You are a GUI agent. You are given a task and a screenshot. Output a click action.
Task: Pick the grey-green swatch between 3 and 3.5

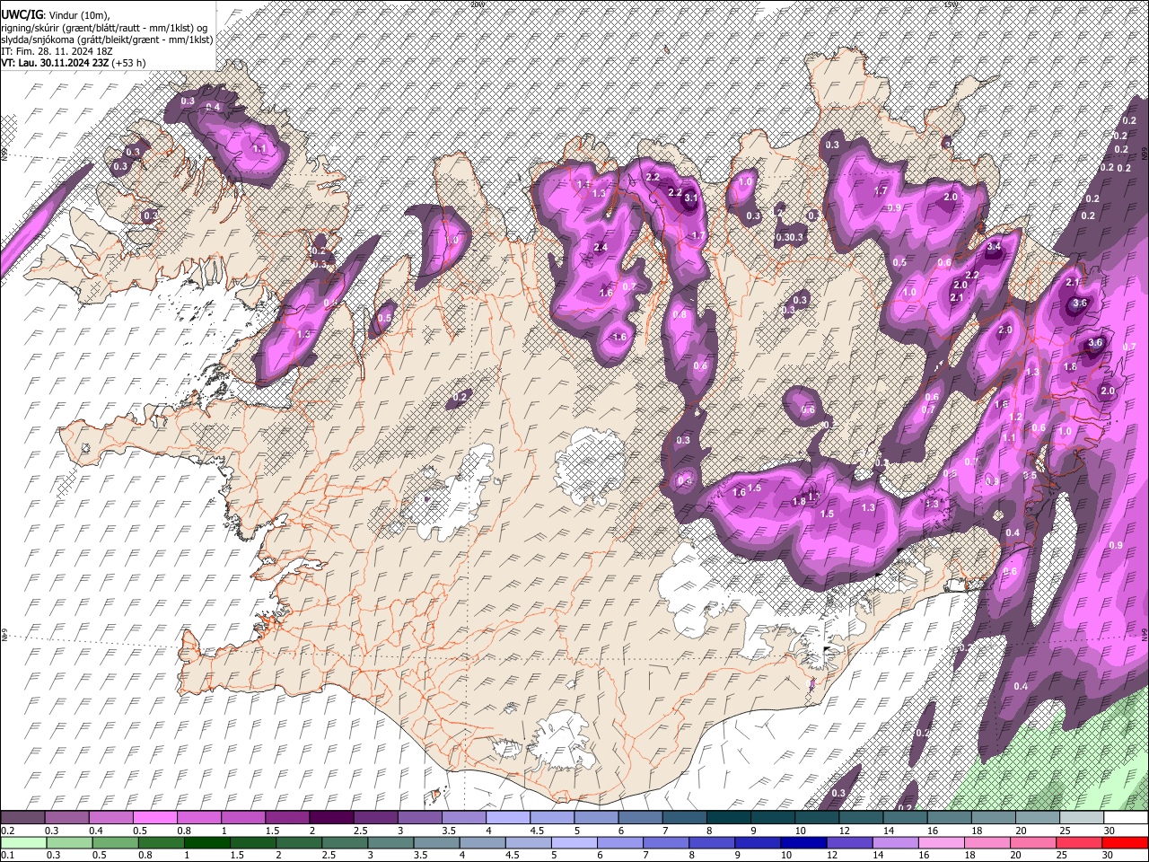(x=390, y=842)
